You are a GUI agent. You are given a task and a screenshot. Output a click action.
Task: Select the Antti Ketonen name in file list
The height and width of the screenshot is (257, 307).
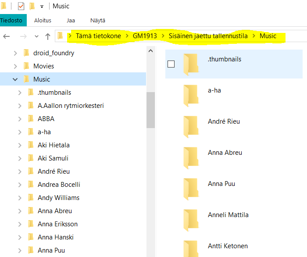[x=228, y=246]
